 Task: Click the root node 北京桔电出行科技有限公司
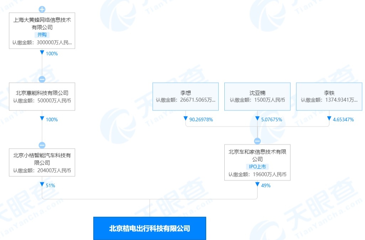tap(150, 228)
